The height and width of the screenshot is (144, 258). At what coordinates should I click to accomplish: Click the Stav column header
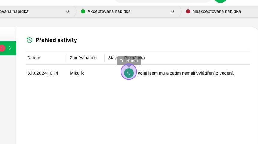(112, 58)
